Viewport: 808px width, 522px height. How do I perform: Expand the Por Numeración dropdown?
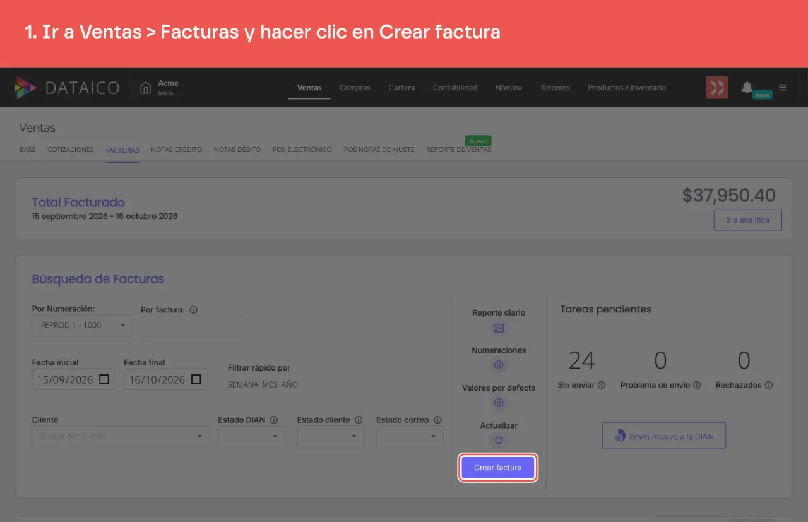click(x=83, y=325)
